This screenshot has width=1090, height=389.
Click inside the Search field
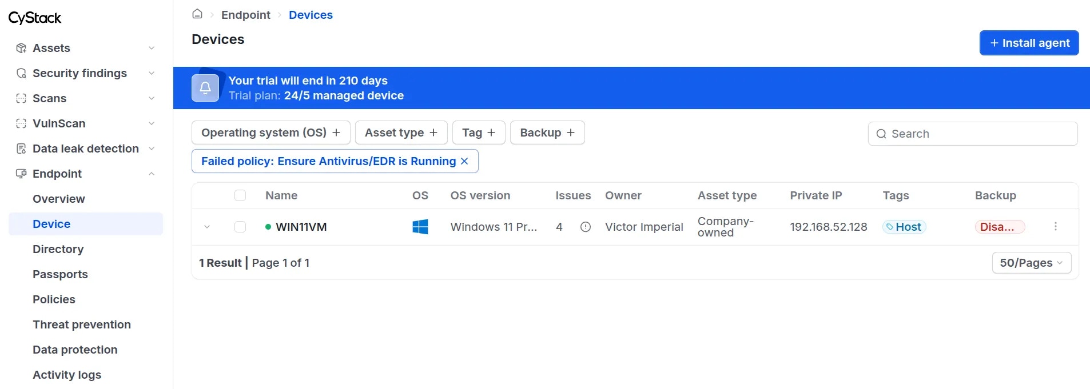click(x=973, y=134)
